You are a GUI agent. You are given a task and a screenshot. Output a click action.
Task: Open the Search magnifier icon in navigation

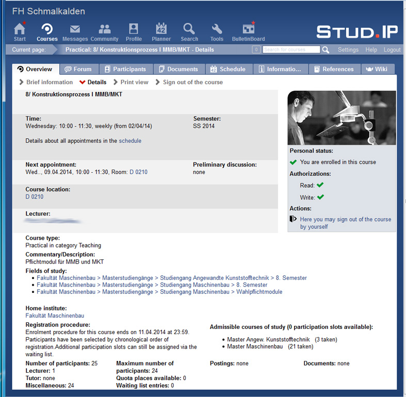(x=189, y=28)
